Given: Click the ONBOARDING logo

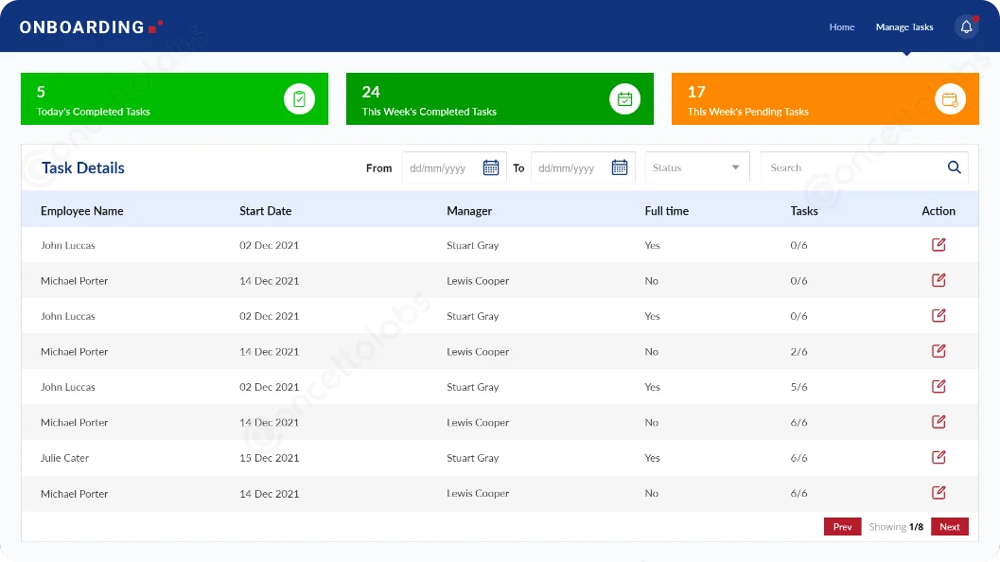Looking at the screenshot, I should pos(85,27).
